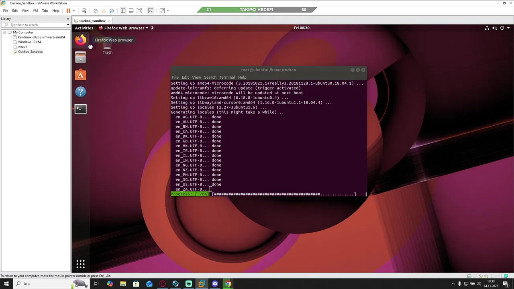Click the Terminal icon in the dock
This screenshot has height=289, width=514.
coord(80,109)
